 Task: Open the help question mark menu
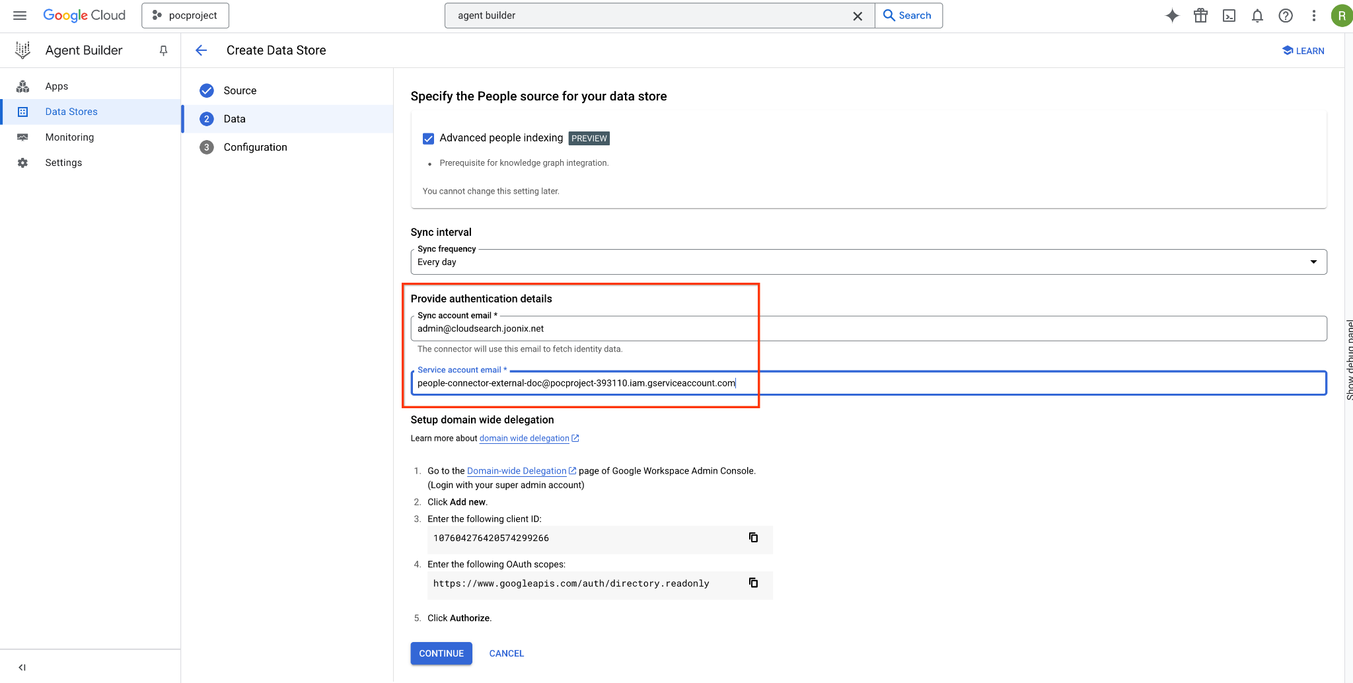[1286, 16]
